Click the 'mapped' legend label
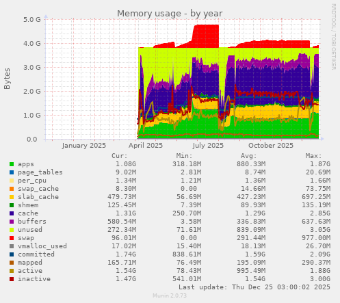The image size is (340, 303). point(30,263)
